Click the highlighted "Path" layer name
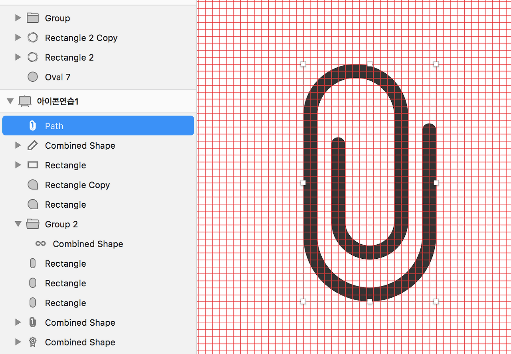511x354 pixels. pyautogui.click(x=54, y=126)
